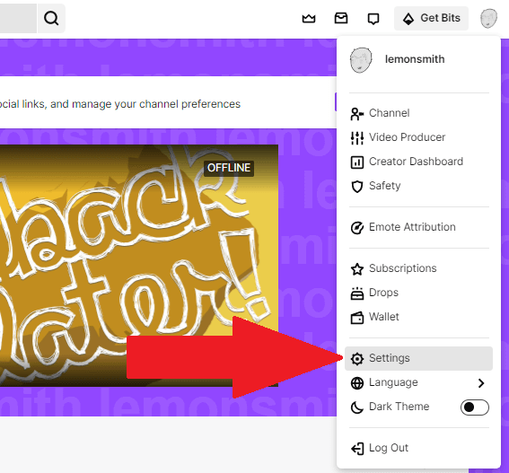Open Prime Loot crown icon
This screenshot has width=509, height=473.
pyautogui.click(x=309, y=19)
